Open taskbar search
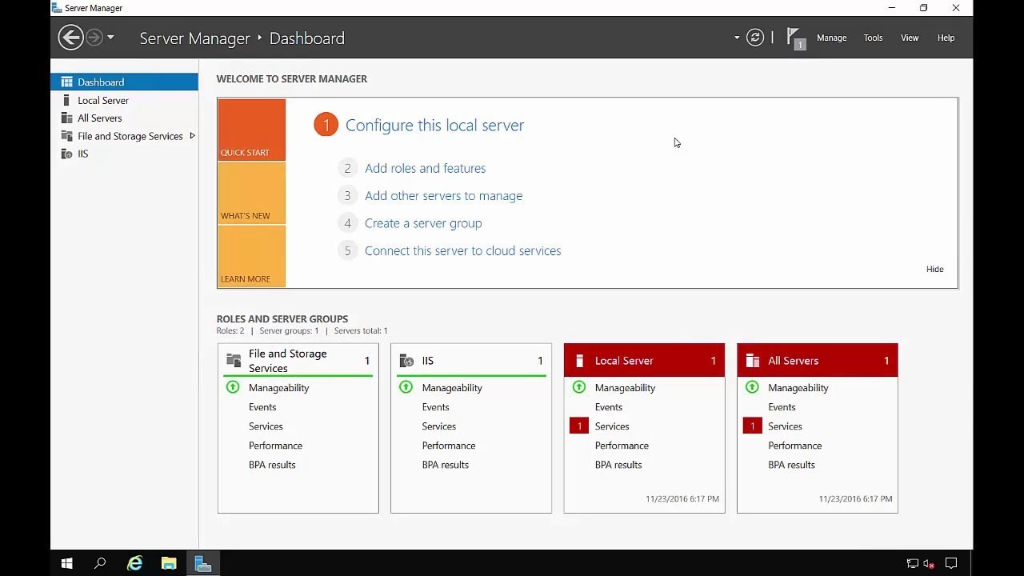This screenshot has width=1024, height=576. coord(100,563)
